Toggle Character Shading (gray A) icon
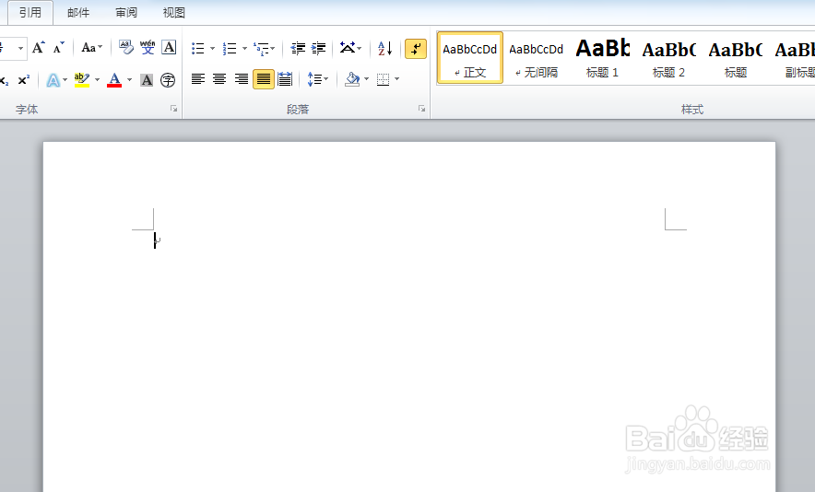Screen dimensions: 815x492 pyautogui.click(x=148, y=80)
